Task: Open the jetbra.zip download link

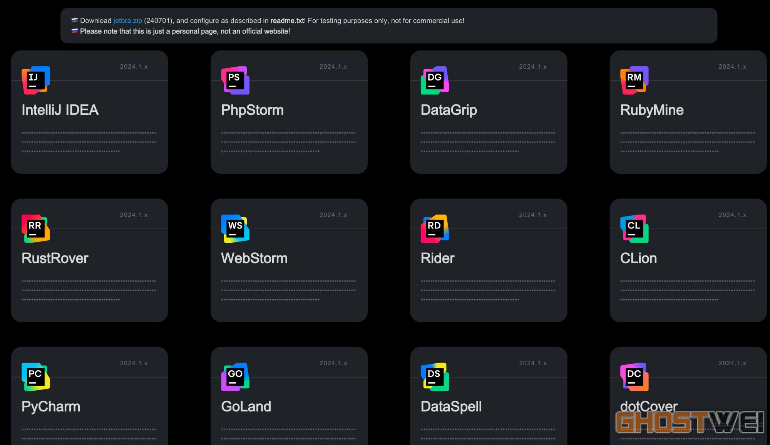Action: point(127,21)
